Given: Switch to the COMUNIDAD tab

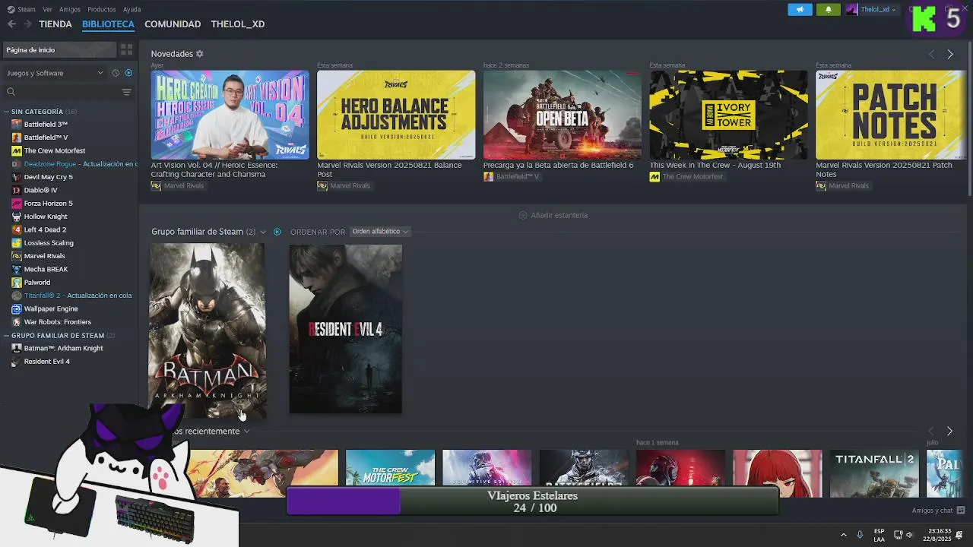Looking at the screenshot, I should (x=173, y=24).
